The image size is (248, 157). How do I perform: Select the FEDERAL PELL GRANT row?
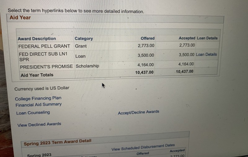click(118, 46)
